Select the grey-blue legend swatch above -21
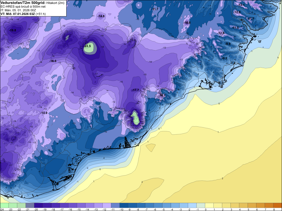The image size is (282, 211). coord(30,205)
